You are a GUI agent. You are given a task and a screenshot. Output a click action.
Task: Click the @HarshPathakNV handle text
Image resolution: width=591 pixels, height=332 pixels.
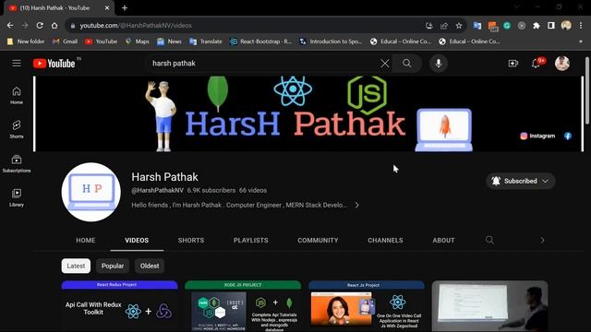157,191
